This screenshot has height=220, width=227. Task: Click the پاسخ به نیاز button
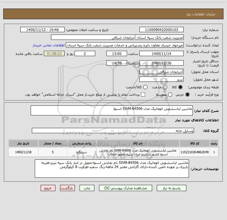pos(172,188)
